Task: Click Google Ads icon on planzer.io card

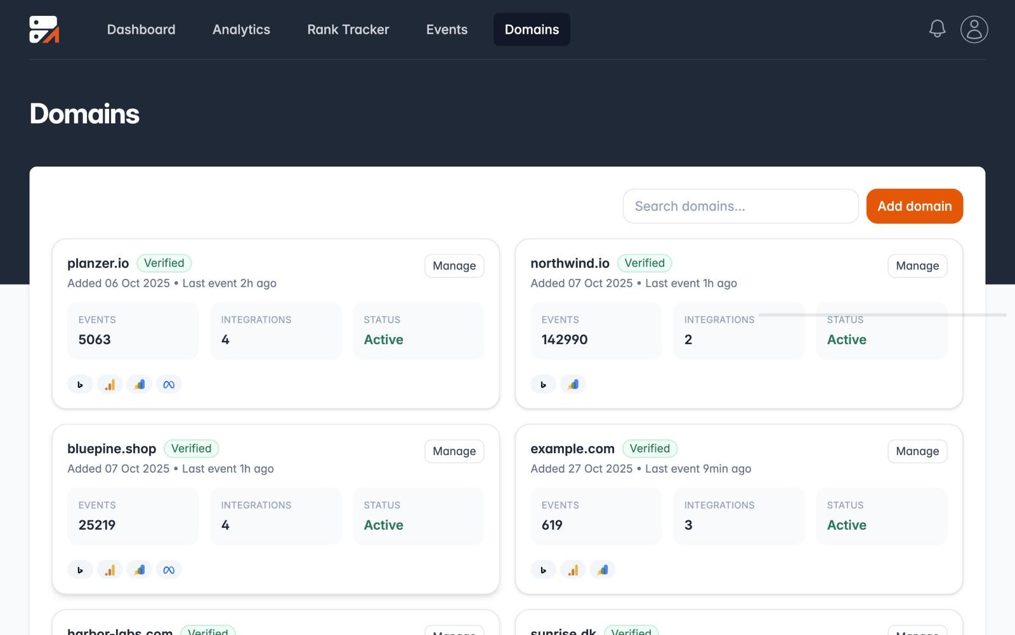Action: pyautogui.click(x=140, y=384)
